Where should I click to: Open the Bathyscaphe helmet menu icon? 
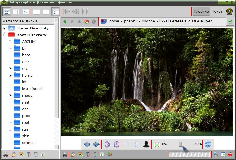tap(229, 12)
